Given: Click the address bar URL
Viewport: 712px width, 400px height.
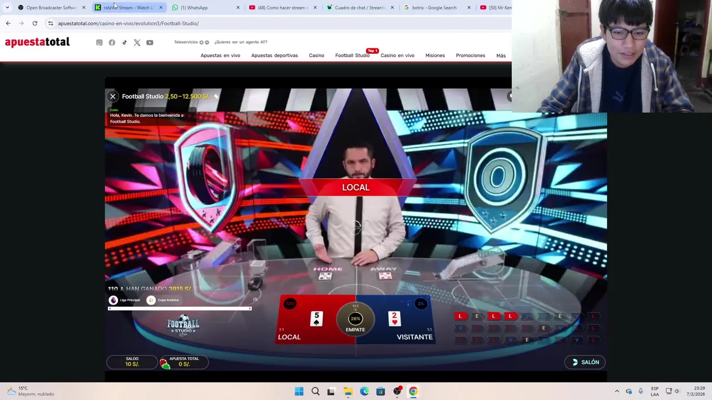Looking at the screenshot, I should tap(128, 23).
